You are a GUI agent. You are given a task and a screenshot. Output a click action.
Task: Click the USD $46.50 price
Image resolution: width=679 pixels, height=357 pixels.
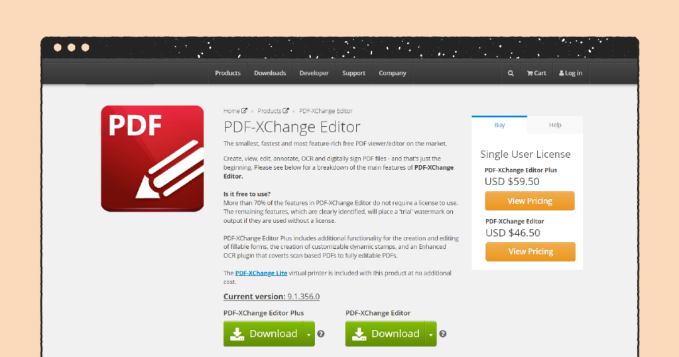coord(513,233)
